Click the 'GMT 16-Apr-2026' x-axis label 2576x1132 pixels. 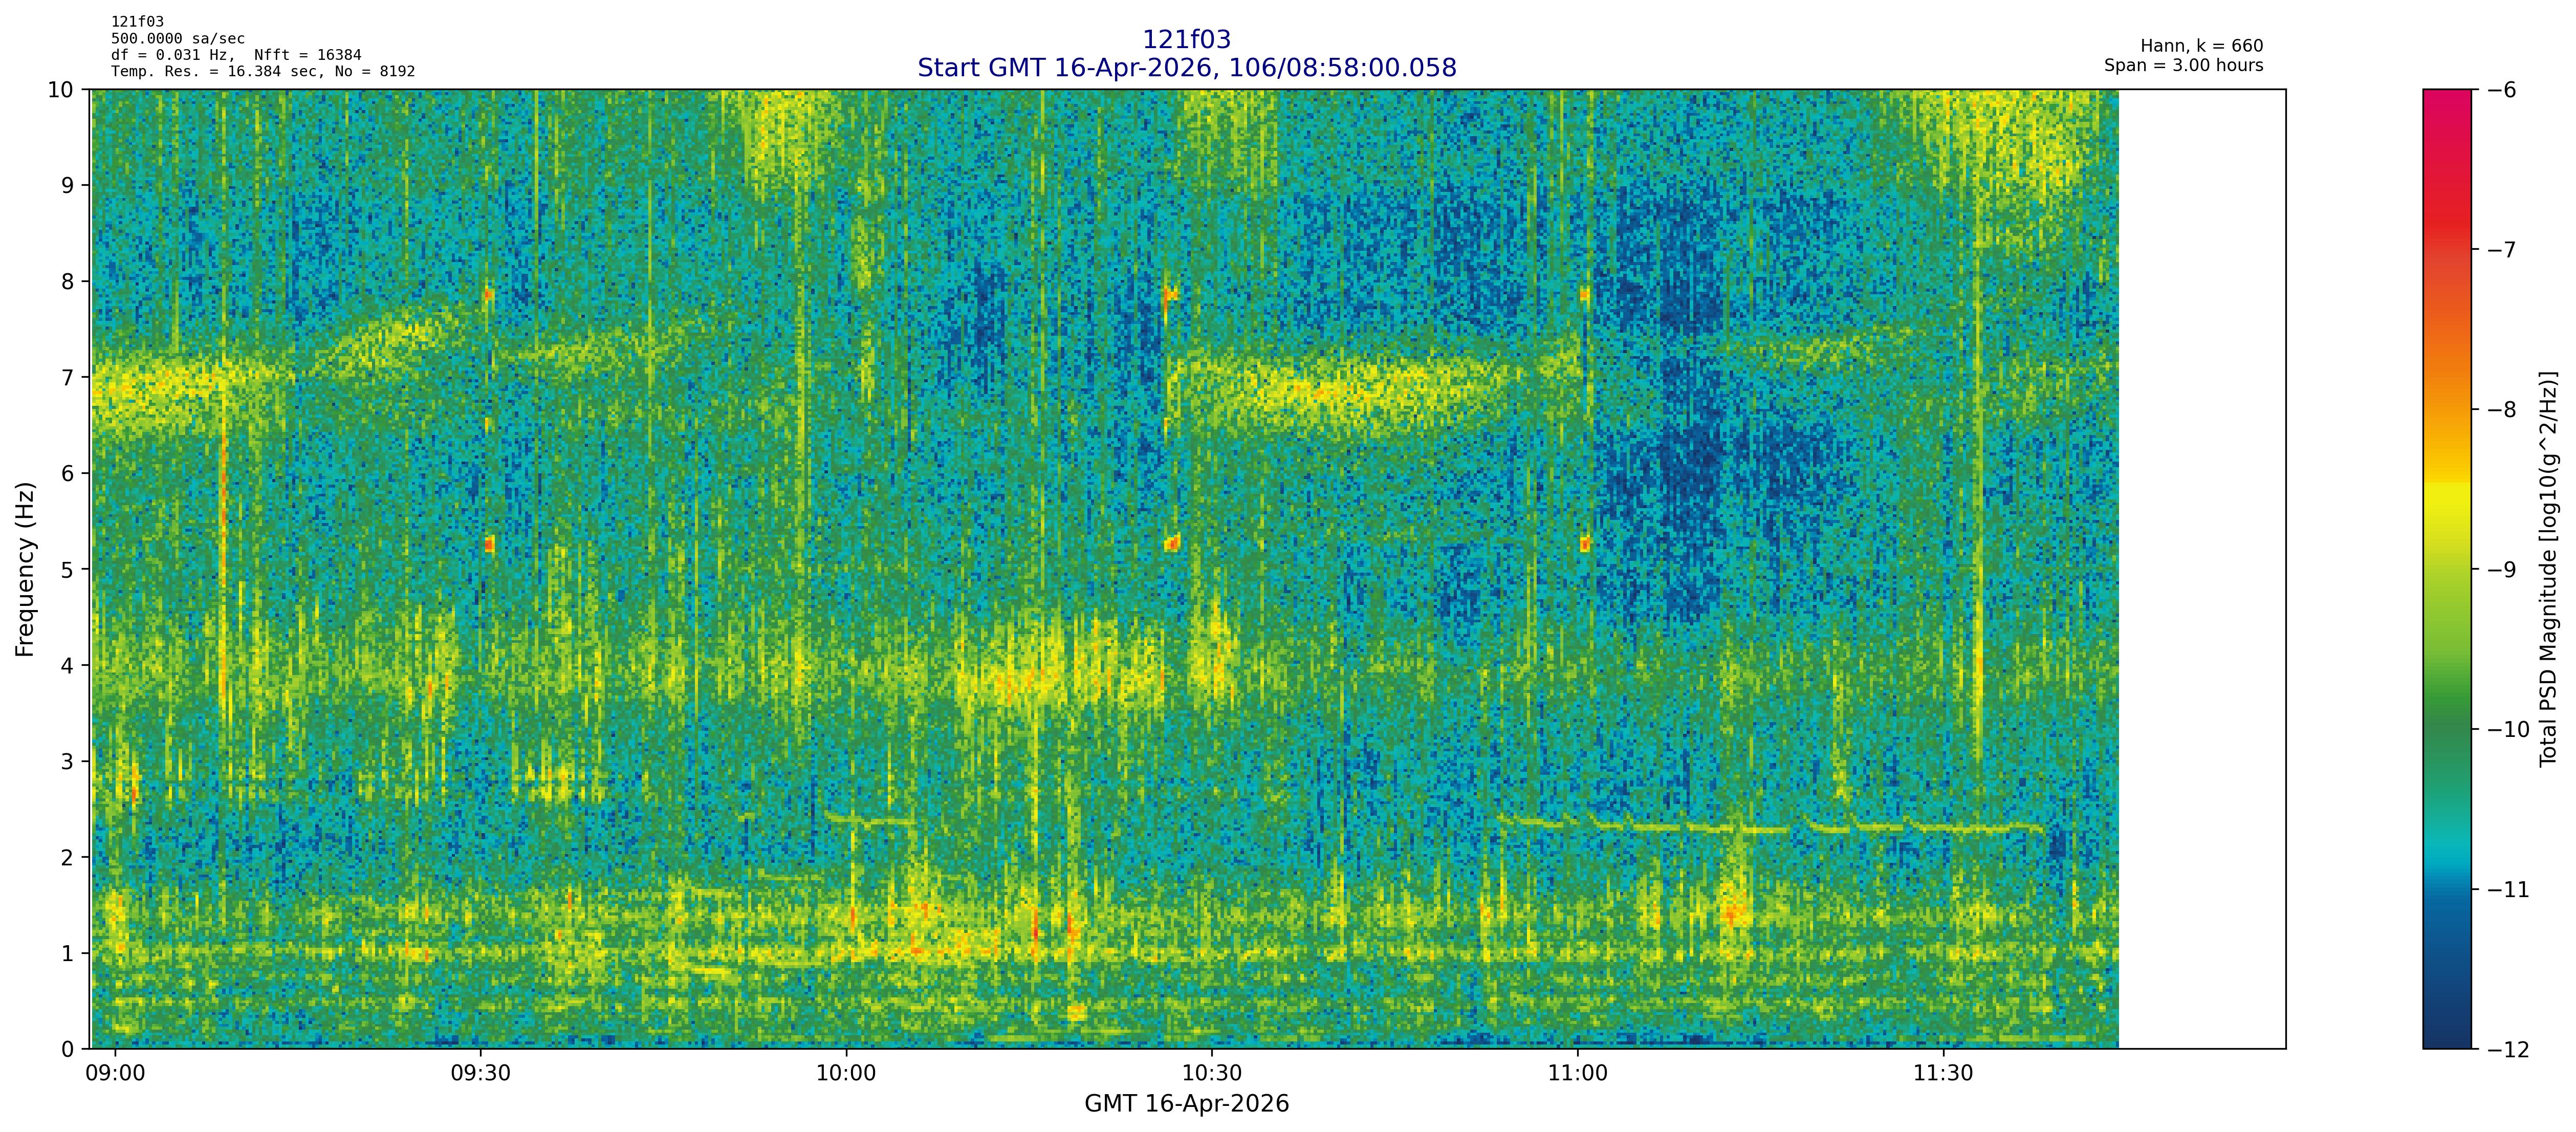coord(1186,1104)
